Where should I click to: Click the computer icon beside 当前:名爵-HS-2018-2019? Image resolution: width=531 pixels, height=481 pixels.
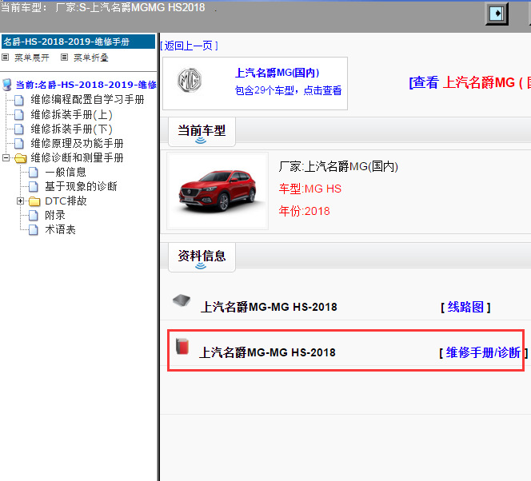pyautogui.click(x=6, y=85)
